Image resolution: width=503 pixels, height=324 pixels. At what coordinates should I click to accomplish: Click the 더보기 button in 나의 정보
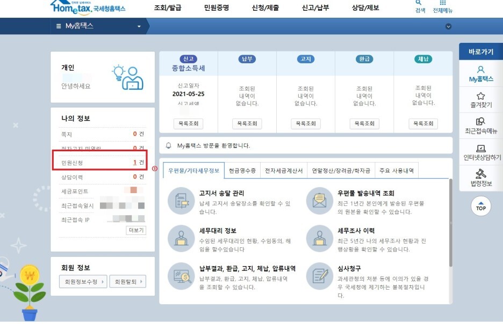[x=136, y=230]
